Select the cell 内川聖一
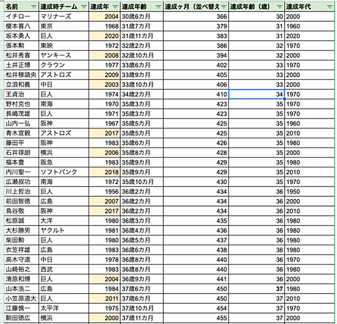This screenshot has width=337, height=324. point(21,172)
